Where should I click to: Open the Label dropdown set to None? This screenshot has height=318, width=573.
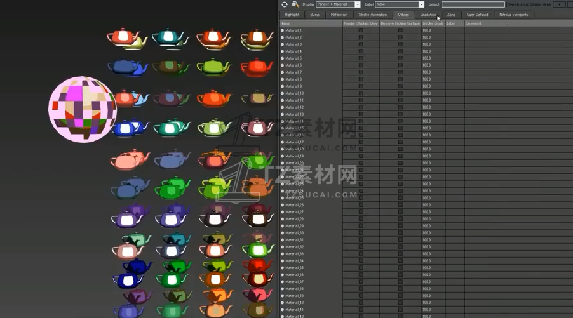pos(400,4)
